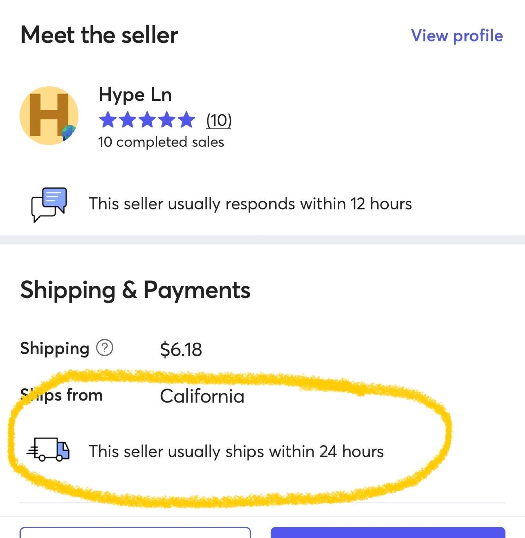The width and height of the screenshot is (525, 538).
Task: Tap the 10 completed sales text
Action: [161, 142]
